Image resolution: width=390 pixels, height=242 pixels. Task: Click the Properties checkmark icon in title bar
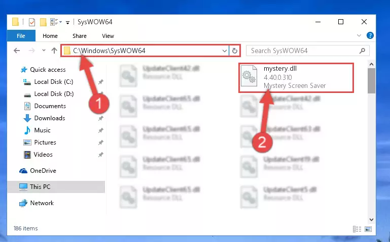(x=32, y=22)
